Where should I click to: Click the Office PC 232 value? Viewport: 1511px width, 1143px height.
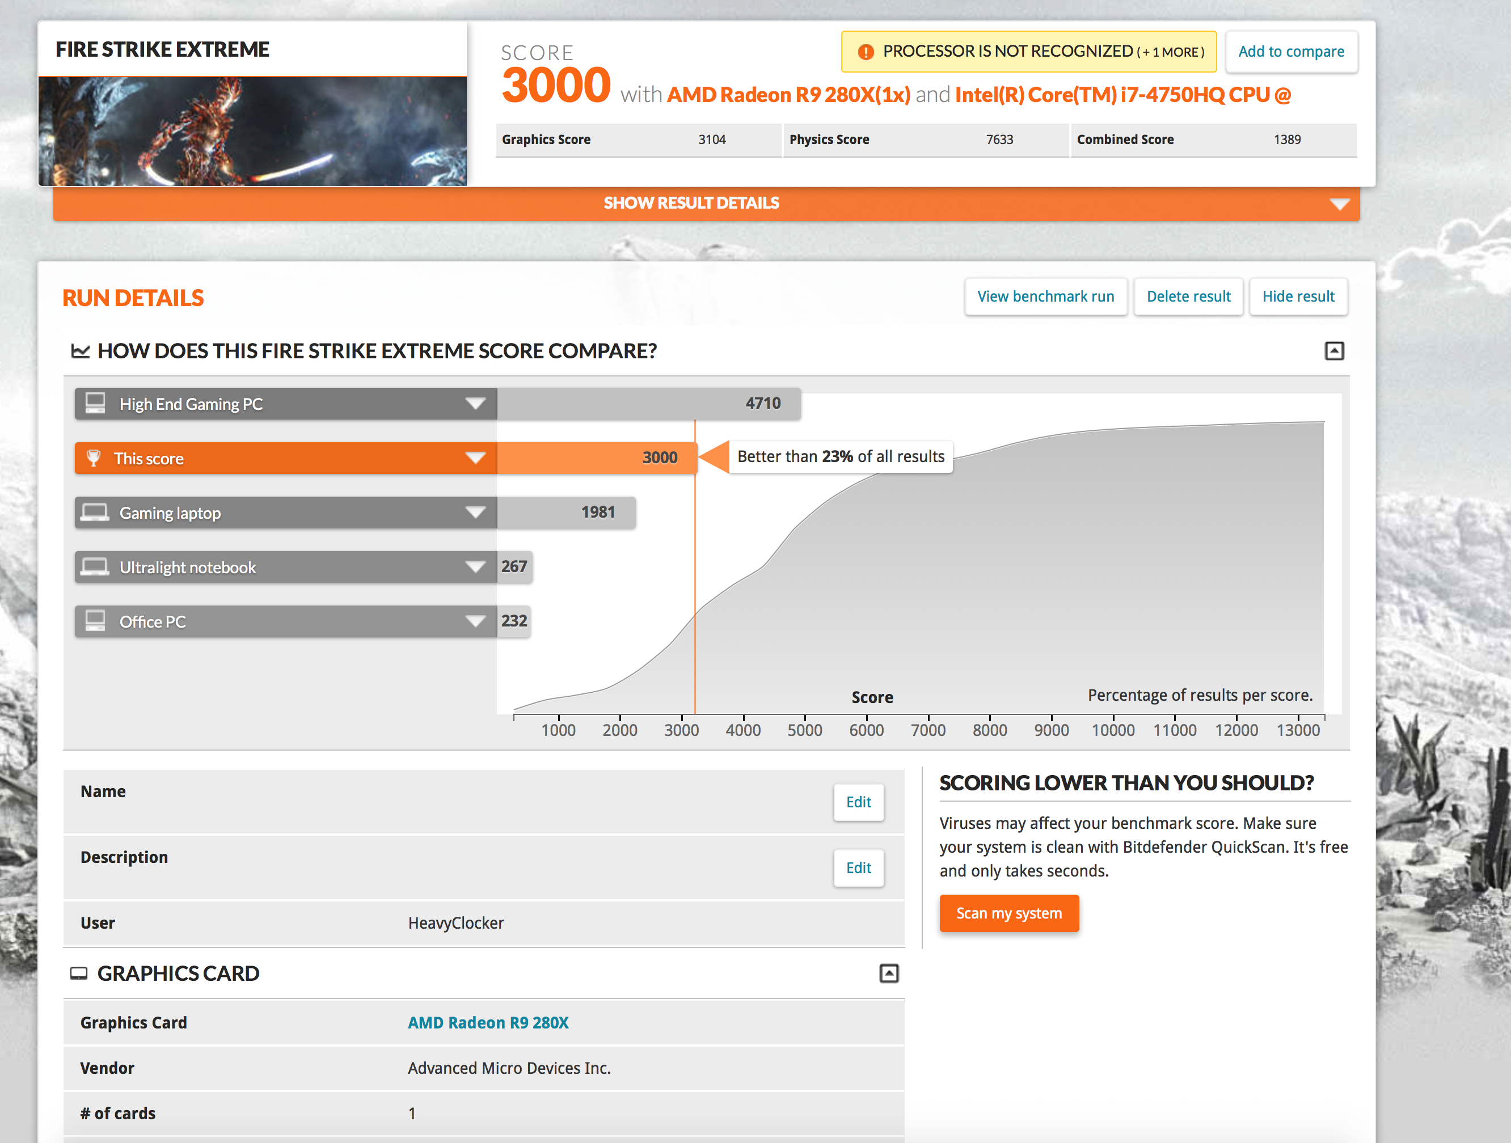514,621
